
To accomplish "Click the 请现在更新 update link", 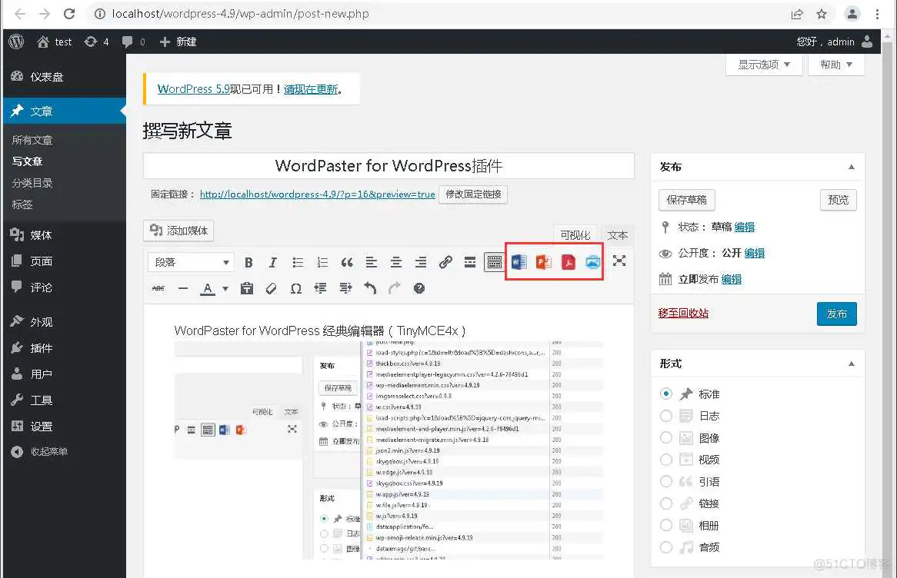I will (311, 89).
